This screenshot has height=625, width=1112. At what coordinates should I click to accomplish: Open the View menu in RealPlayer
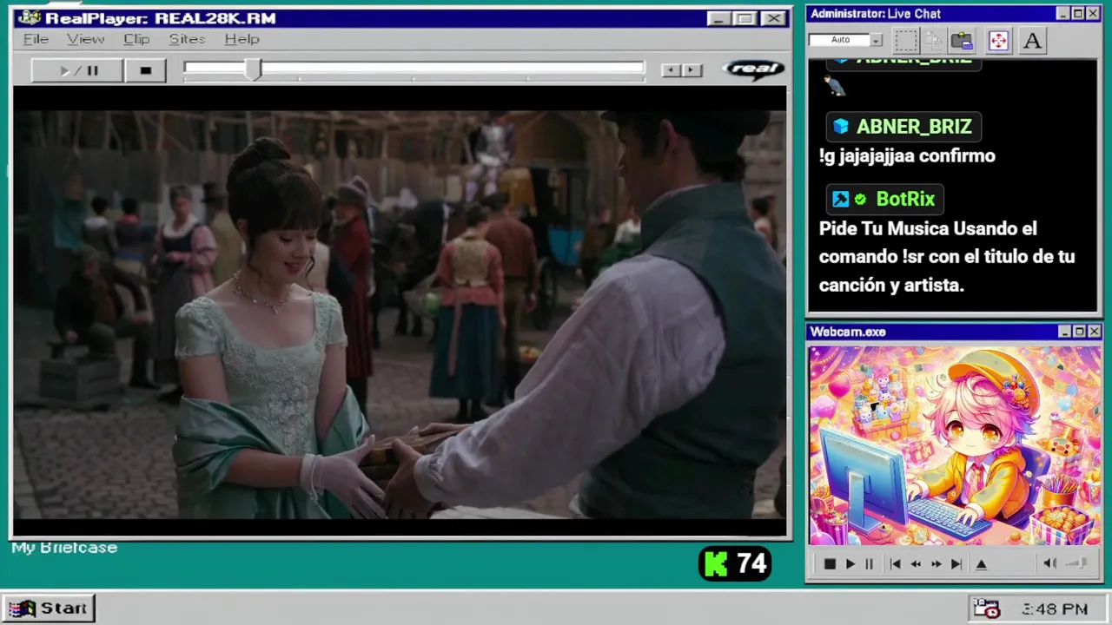[85, 39]
